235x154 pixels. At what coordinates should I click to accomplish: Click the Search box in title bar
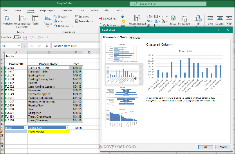168,4
